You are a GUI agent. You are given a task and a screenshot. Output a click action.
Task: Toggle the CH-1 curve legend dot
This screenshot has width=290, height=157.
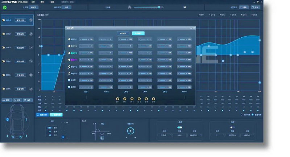(x=199, y=15)
